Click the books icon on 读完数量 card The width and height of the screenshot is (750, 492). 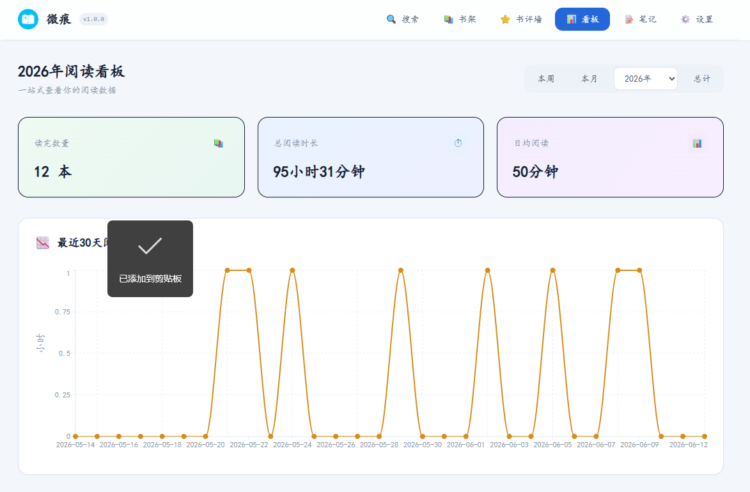click(219, 143)
